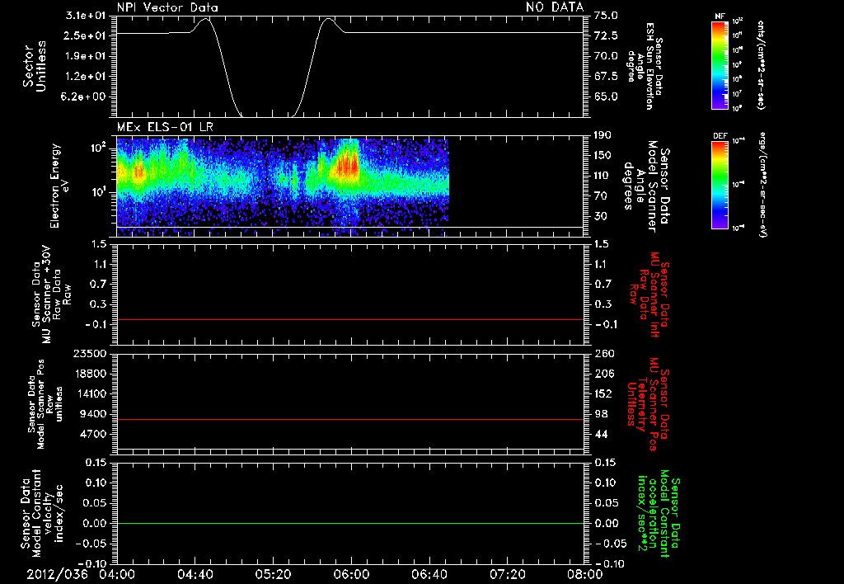Click the NF color scale bar

point(720,64)
